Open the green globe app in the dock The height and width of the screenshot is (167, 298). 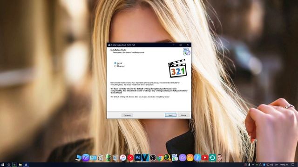pyautogui.click(x=168, y=158)
